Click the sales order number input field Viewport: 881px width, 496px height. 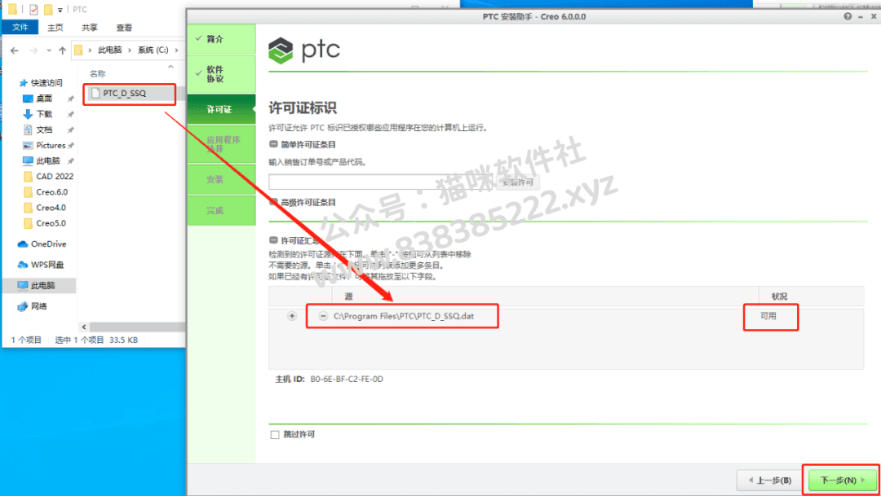pyautogui.click(x=382, y=182)
